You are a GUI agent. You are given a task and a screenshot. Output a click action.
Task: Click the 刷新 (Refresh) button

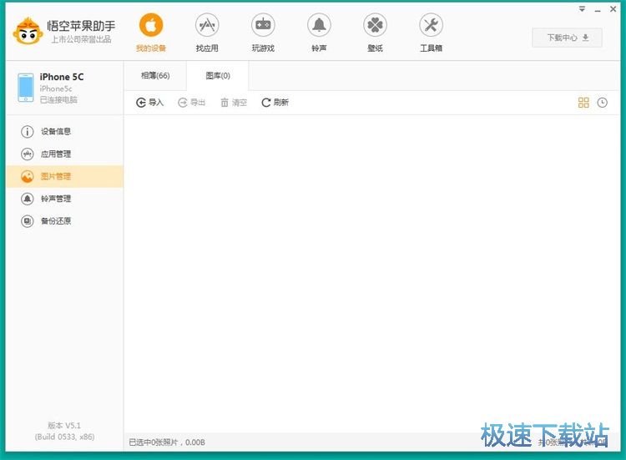(x=275, y=103)
